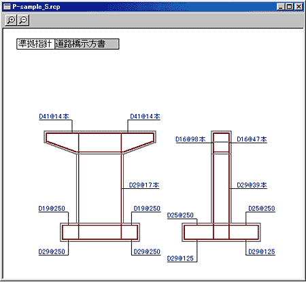
Task: Click the title bar P-sample_S.rcp
Action: point(36,7)
